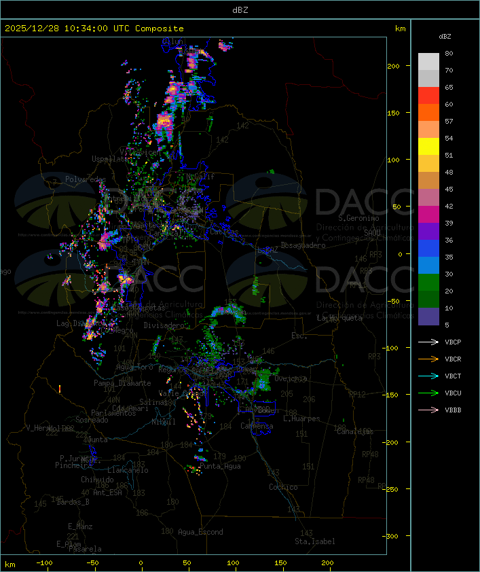Click '200' on the horizontal km axis
Screen dimensions: 480x572
[327, 563]
